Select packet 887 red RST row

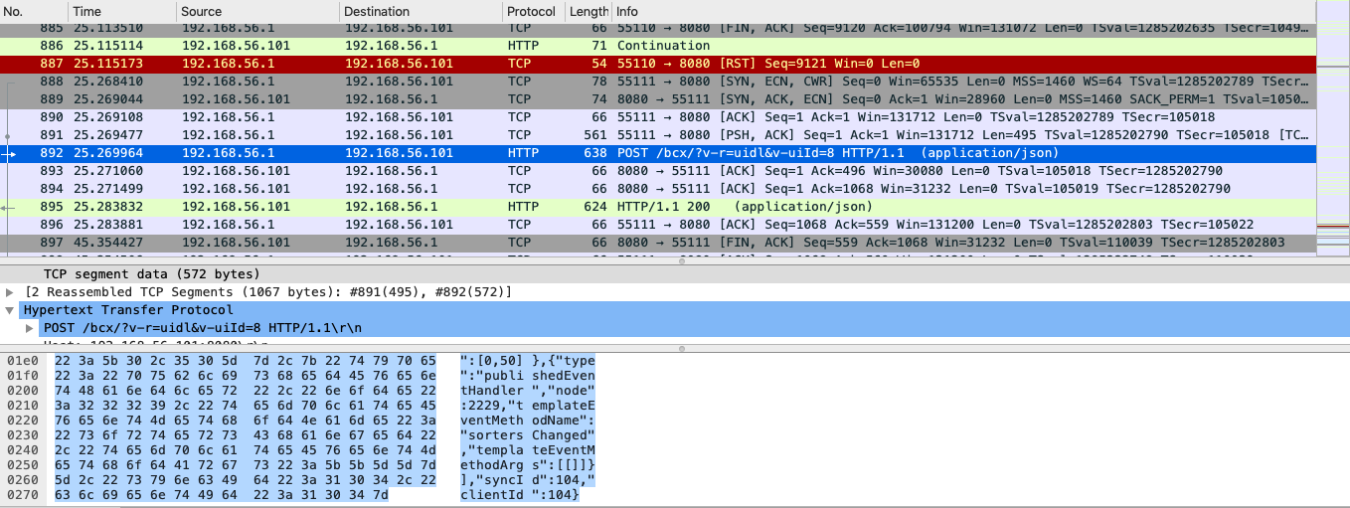[x=656, y=63]
